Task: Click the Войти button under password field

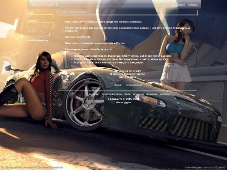Action: coord(32,31)
